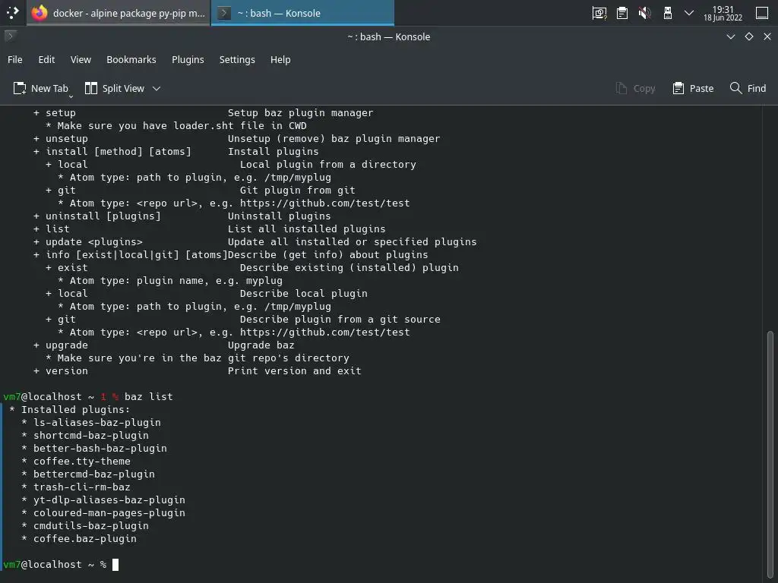Click the 'yt-dlp-aliases-baz-plugin' line
The width and height of the screenshot is (778, 583).
pos(109,499)
